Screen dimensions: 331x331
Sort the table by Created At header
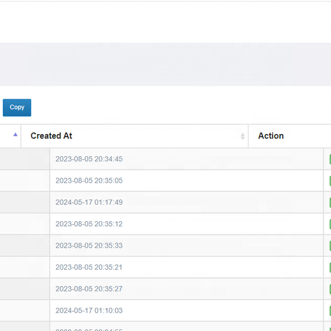(51, 136)
